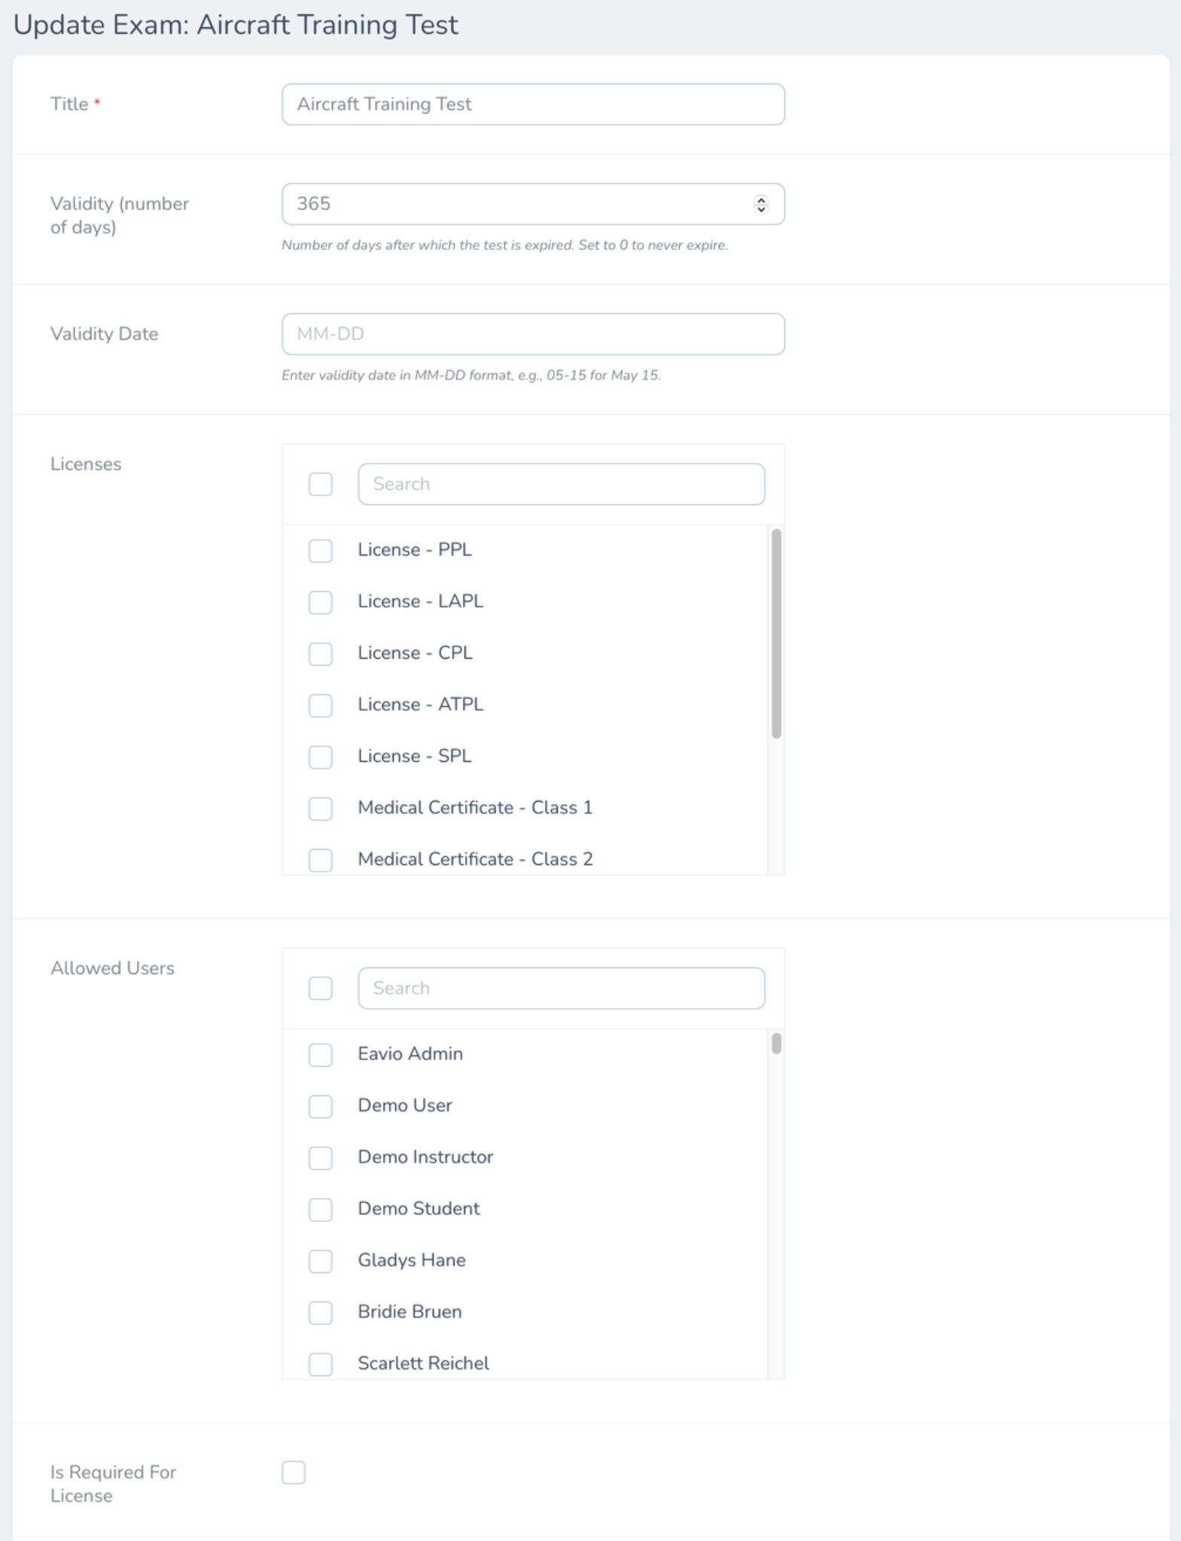This screenshot has height=1541, width=1181.
Task: Check the Bridie Bruen checkbox
Action: pos(321,1313)
